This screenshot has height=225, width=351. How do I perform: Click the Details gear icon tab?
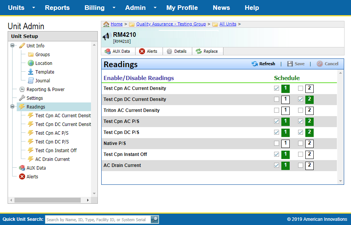pos(170,51)
